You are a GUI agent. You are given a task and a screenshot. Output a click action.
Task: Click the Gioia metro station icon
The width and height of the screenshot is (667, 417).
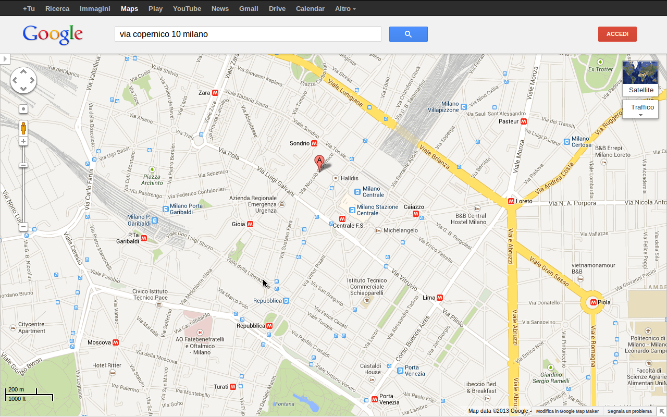pos(250,224)
